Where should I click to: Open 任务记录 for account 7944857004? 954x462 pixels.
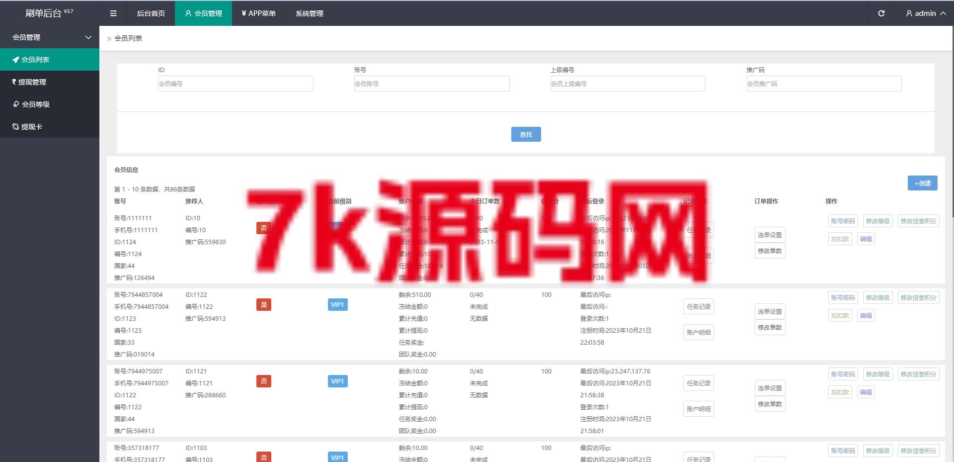point(699,306)
